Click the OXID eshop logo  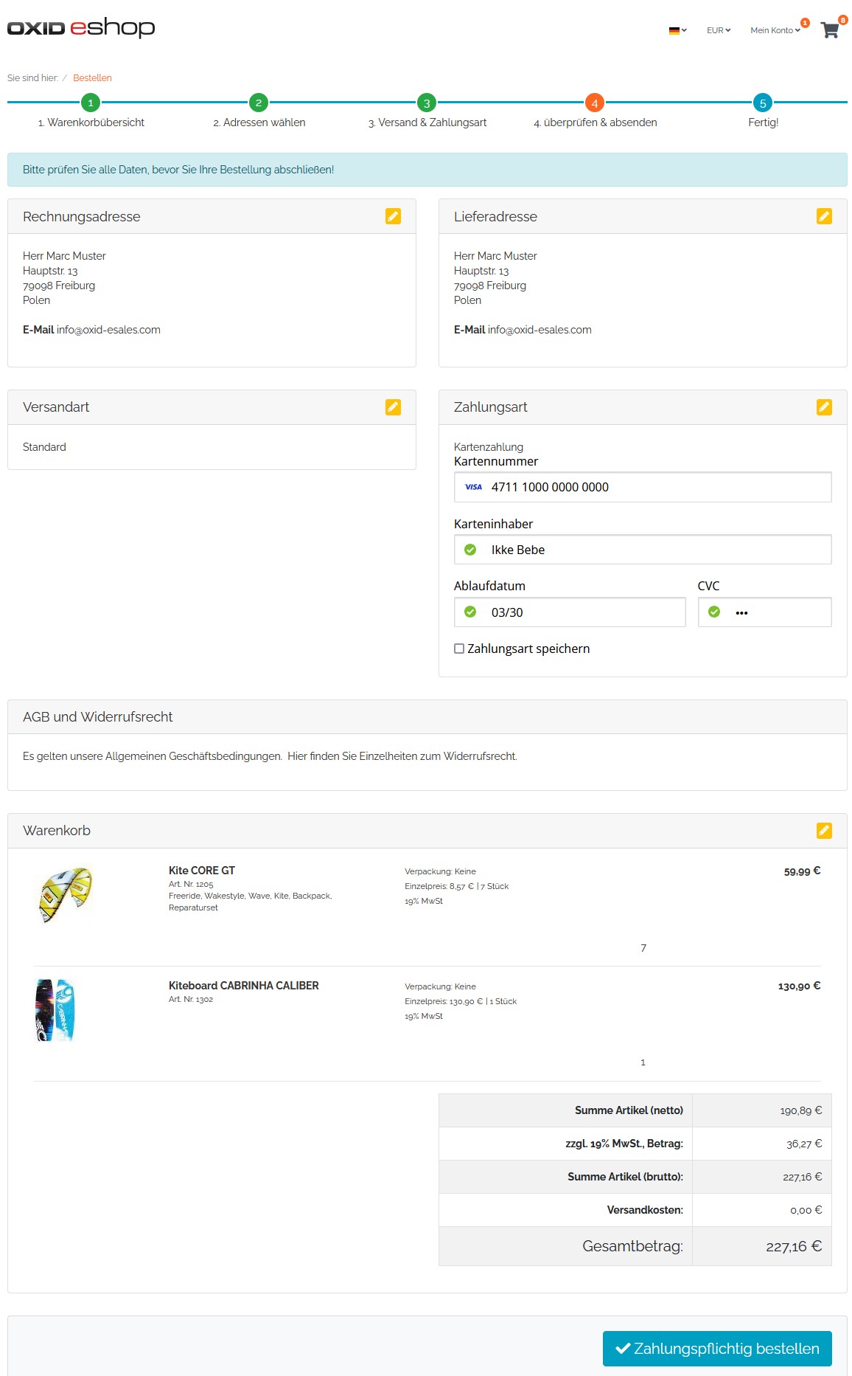click(x=81, y=28)
